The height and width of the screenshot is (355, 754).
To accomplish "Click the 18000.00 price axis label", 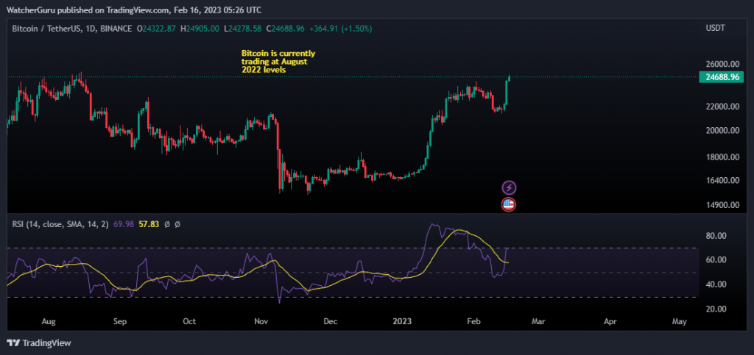I will pyautogui.click(x=722, y=157).
